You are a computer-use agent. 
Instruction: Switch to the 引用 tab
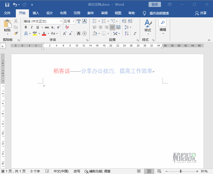pyautogui.click(x=77, y=13)
